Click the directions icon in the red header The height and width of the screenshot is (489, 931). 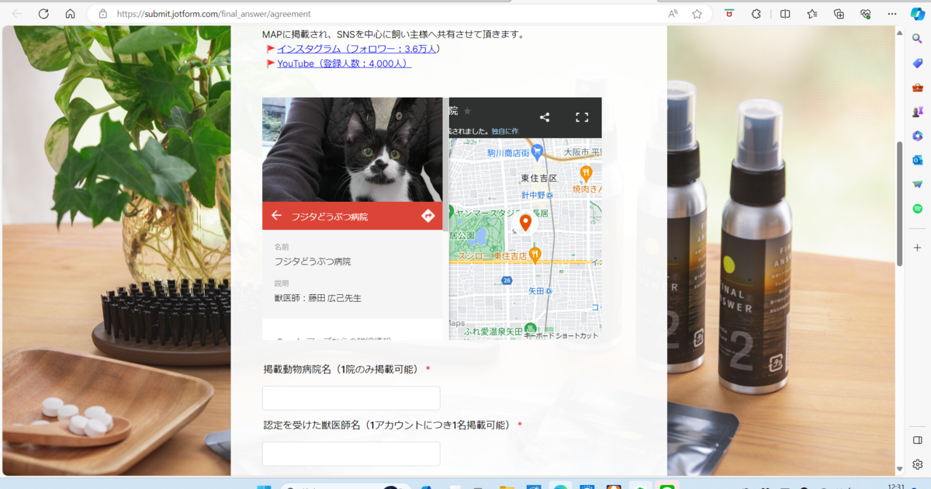point(427,216)
